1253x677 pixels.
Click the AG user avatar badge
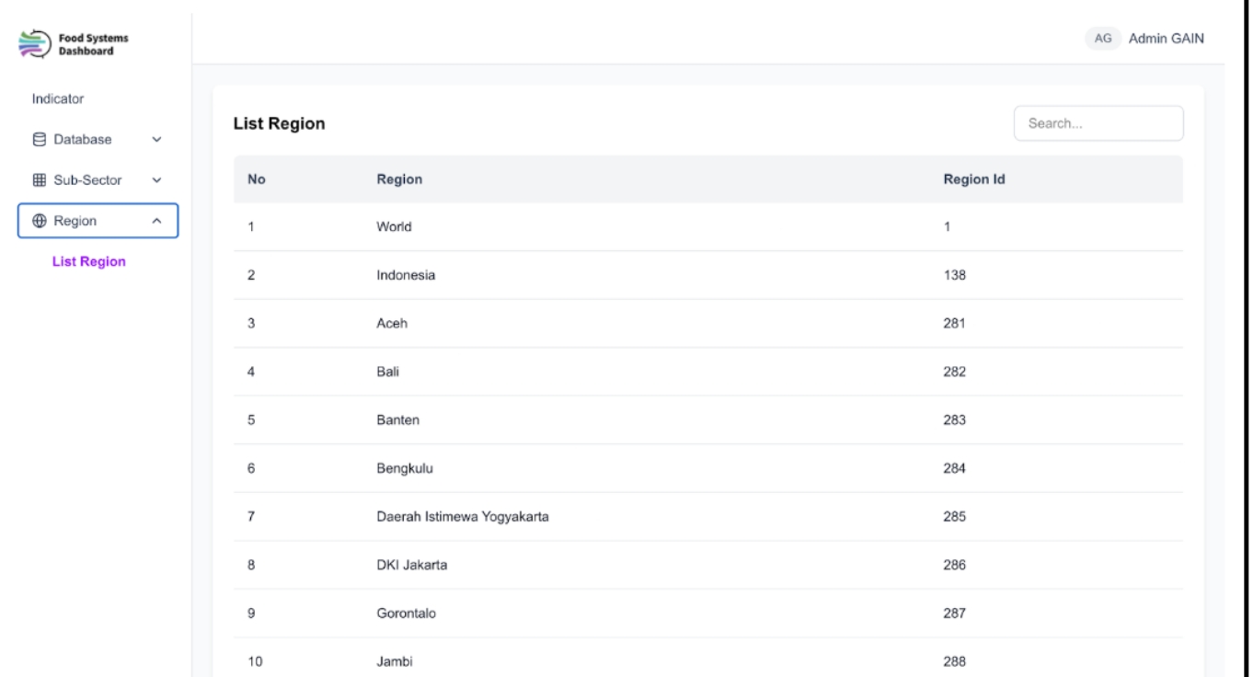pos(1103,39)
